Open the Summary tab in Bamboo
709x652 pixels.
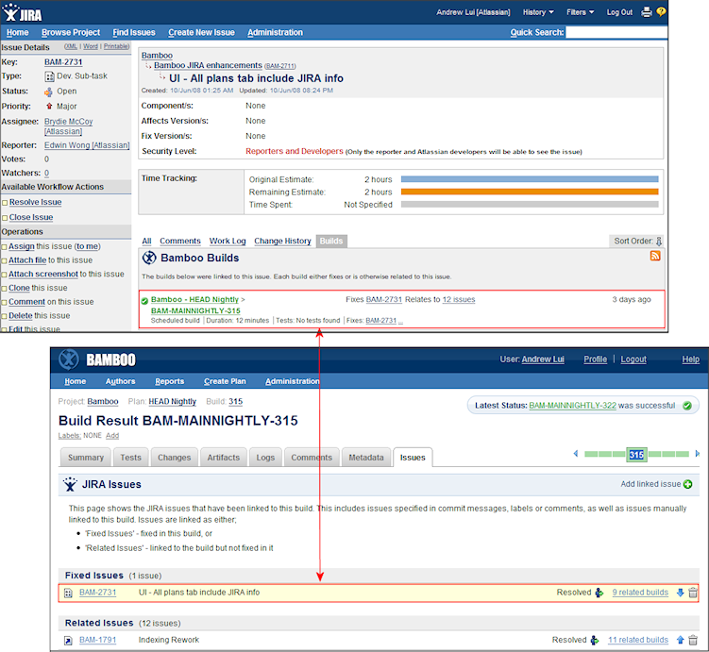86,458
